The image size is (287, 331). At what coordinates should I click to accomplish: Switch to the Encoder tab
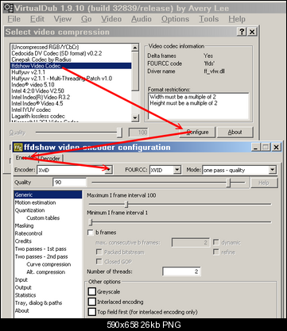click(25, 158)
